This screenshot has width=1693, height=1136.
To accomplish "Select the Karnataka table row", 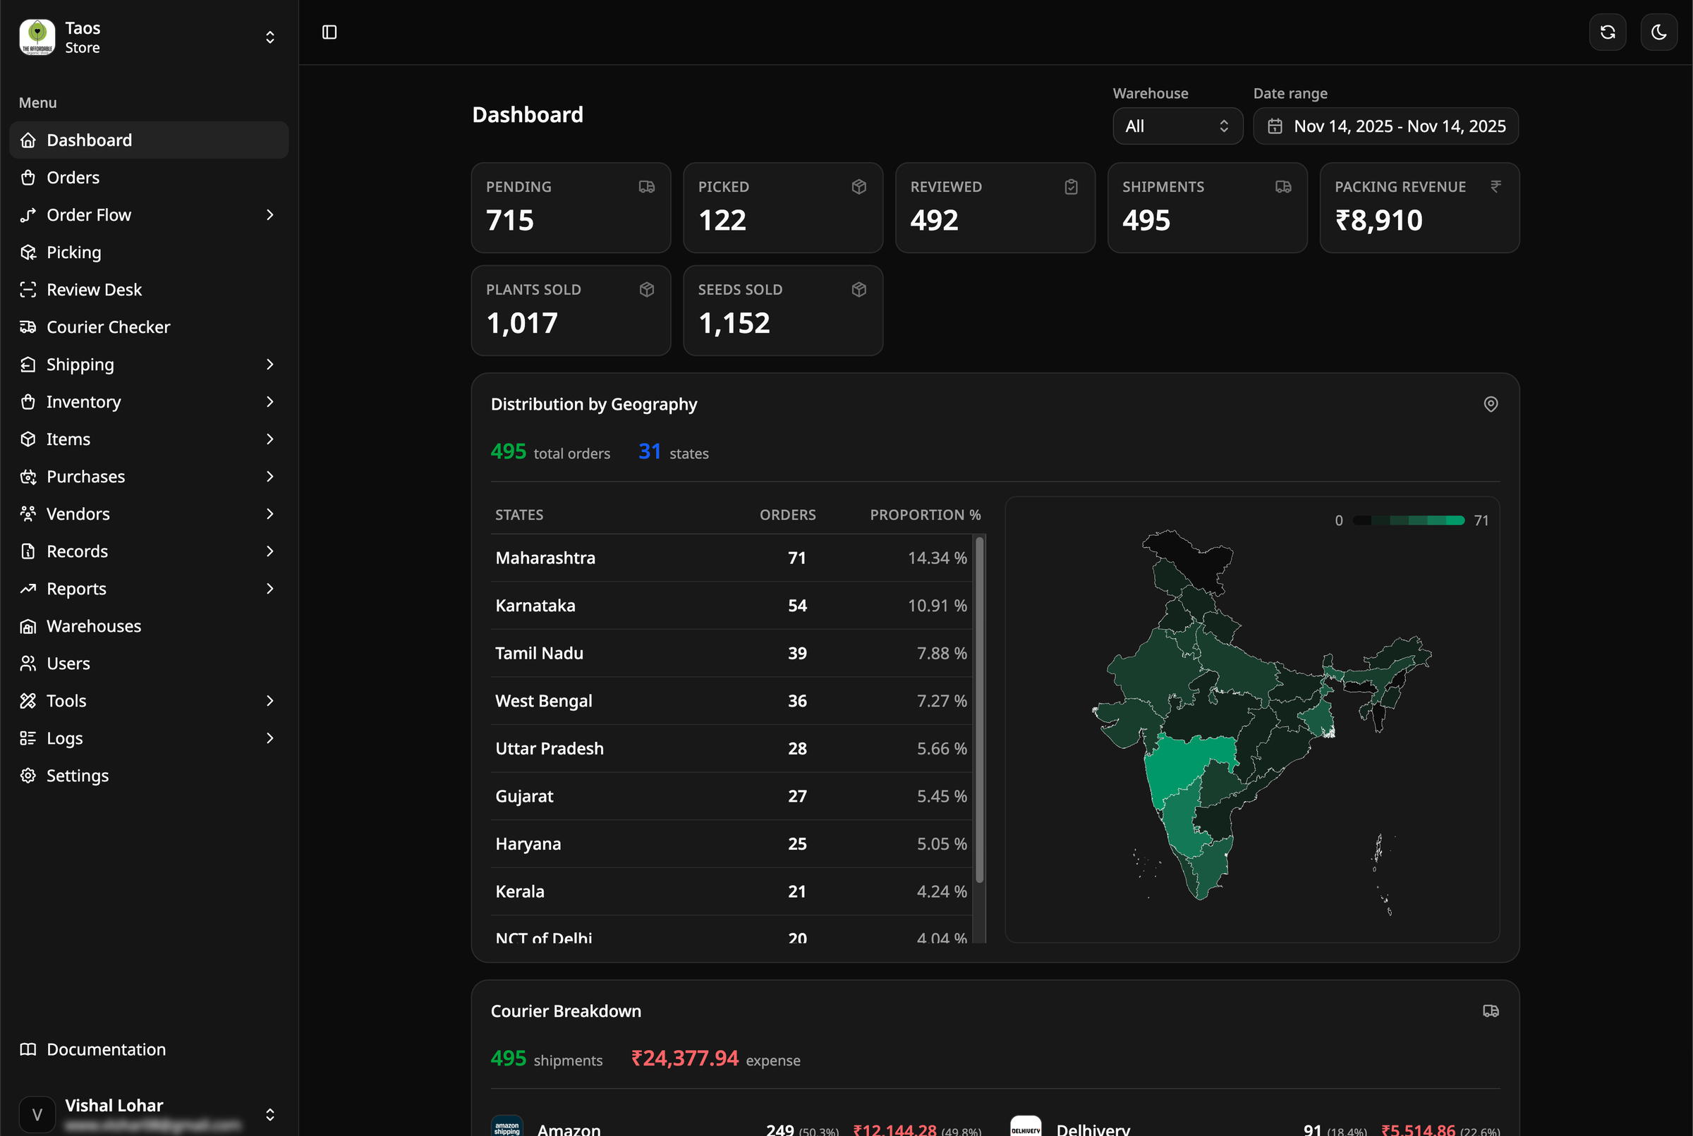I will click(732, 606).
